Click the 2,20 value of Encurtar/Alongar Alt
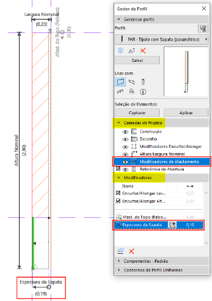 pos(190,201)
